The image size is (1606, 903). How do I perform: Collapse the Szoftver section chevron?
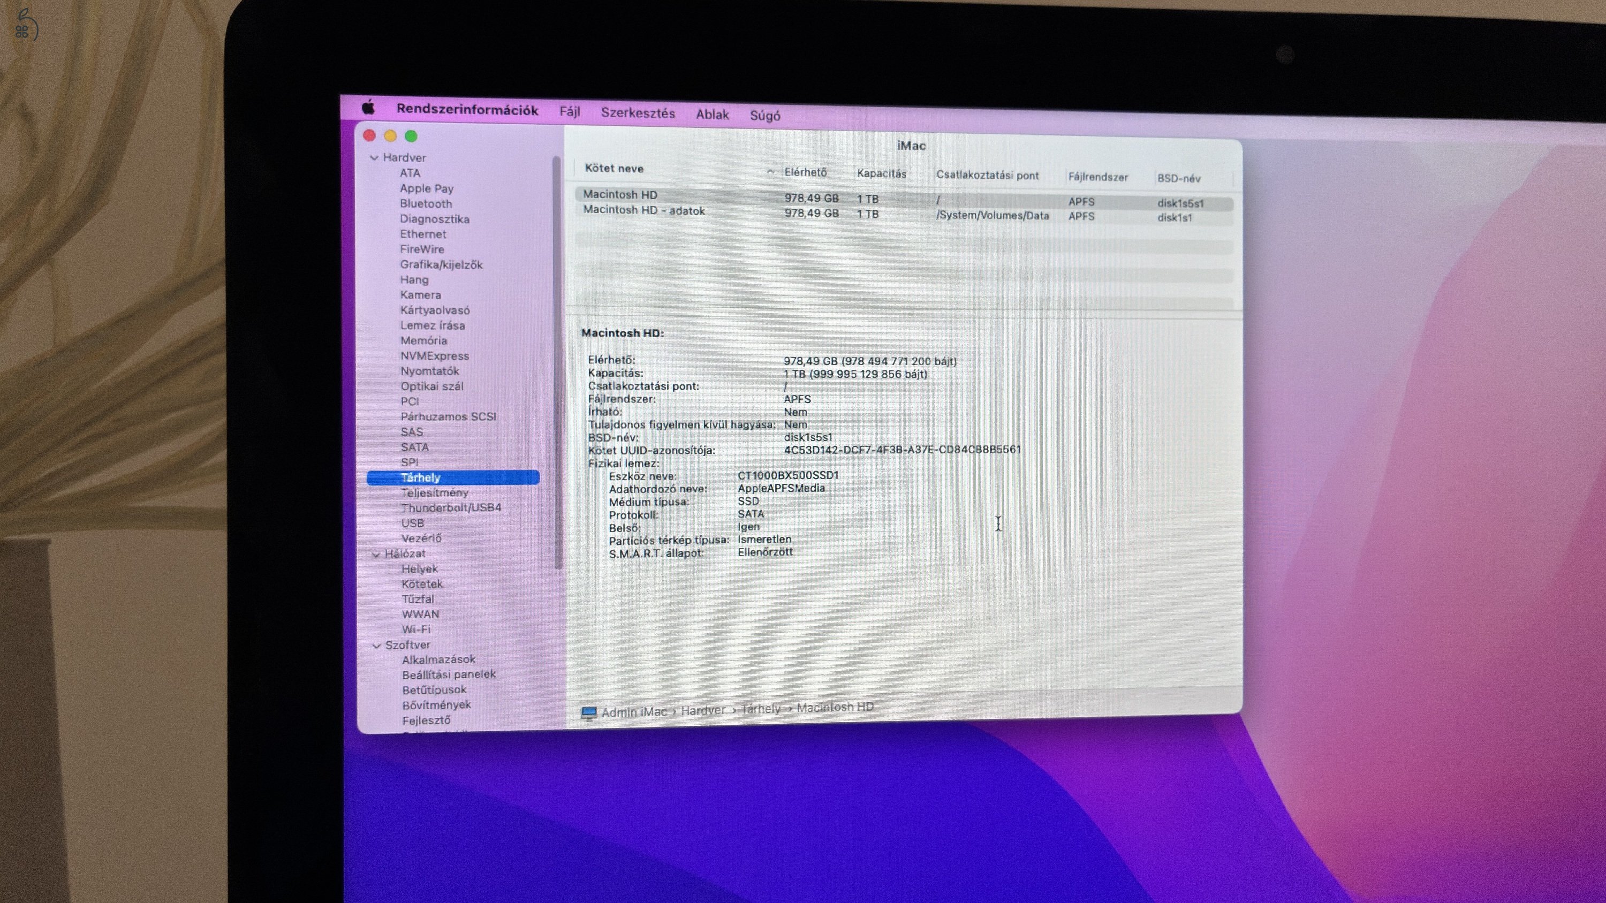click(x=376, y=646)
